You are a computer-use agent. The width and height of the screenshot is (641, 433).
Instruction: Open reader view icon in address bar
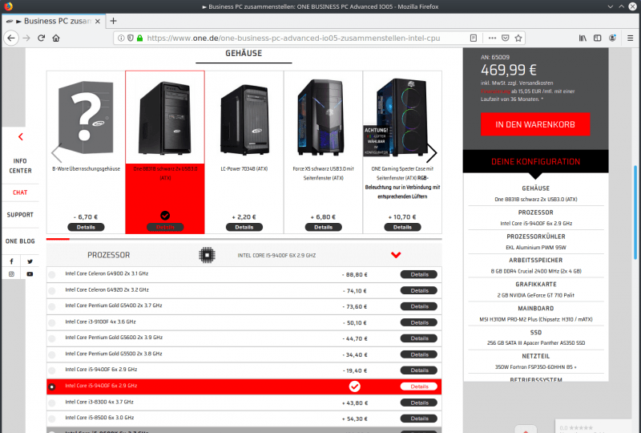pos(474,38)
